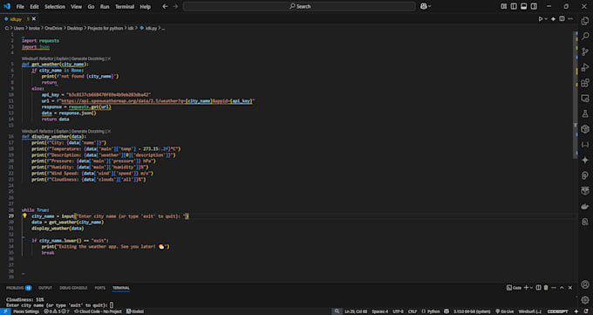Open the customize layout button
Screen dimensions: 593x315
504,6
